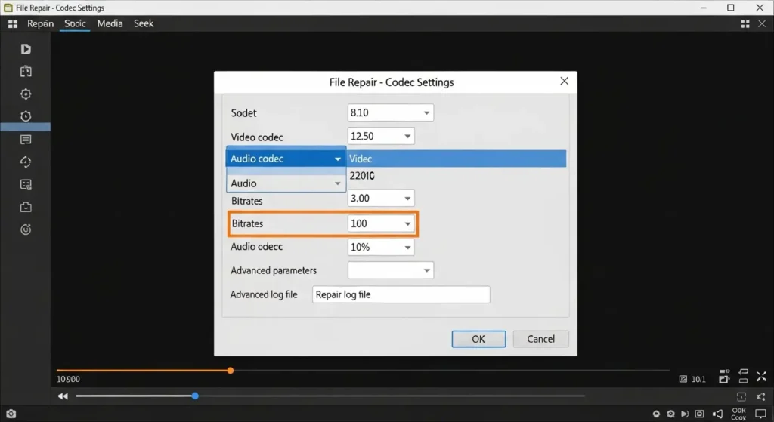The height and width of the screenshot is (422, 774).
Task: Click the play icon in the sidebar
Action: (x=26, y=49)
